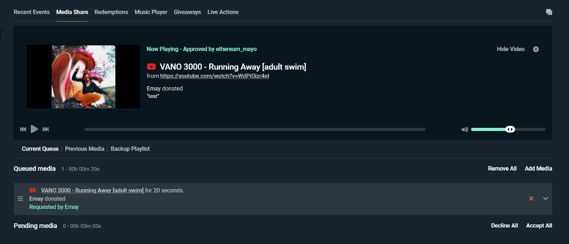This screenshot has width=569, height=244.
Task: Adjust the volume slider handle
Action: coord(510,129)
